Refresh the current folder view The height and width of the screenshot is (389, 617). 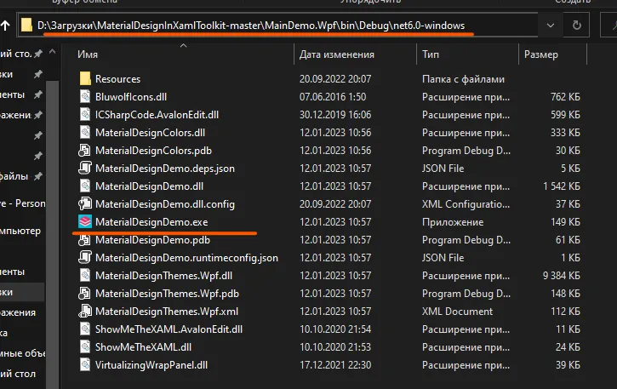(x=576, y=26)
